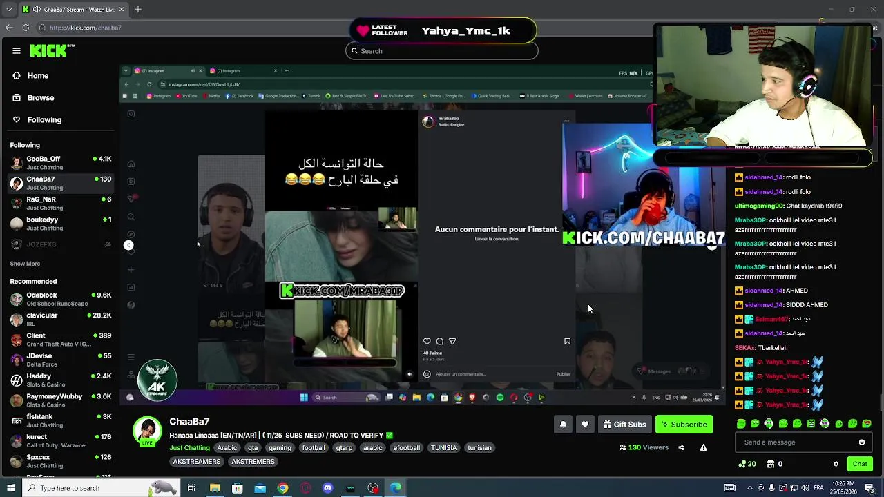Open the browser tab search dropdown

pos(9,10)
